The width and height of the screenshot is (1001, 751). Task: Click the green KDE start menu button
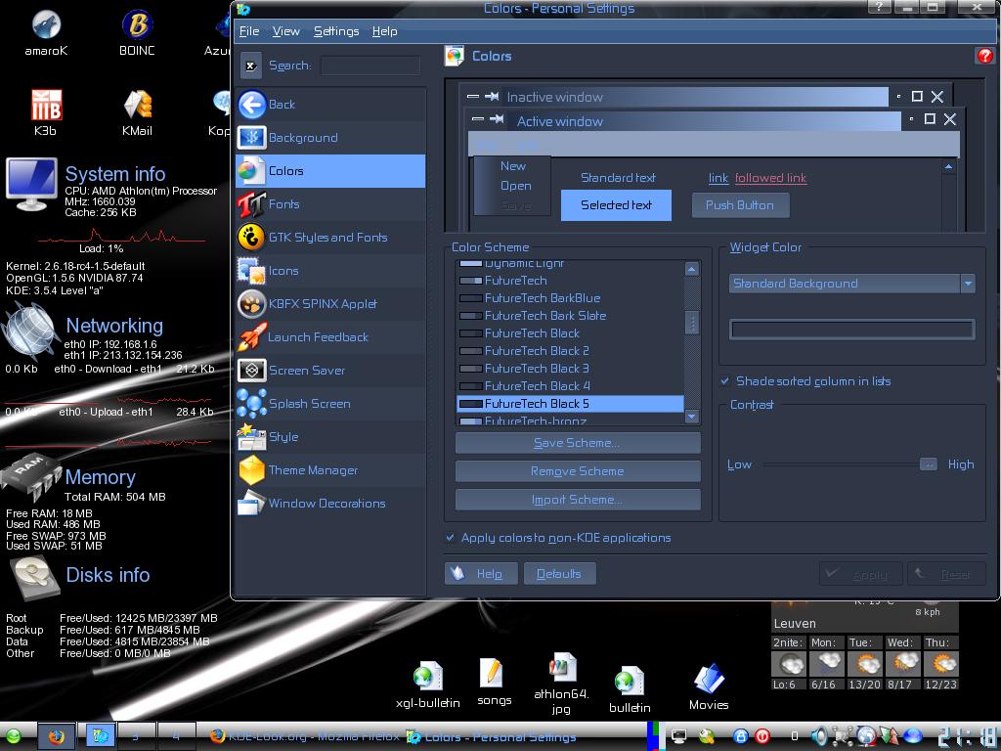pos(14,736)
